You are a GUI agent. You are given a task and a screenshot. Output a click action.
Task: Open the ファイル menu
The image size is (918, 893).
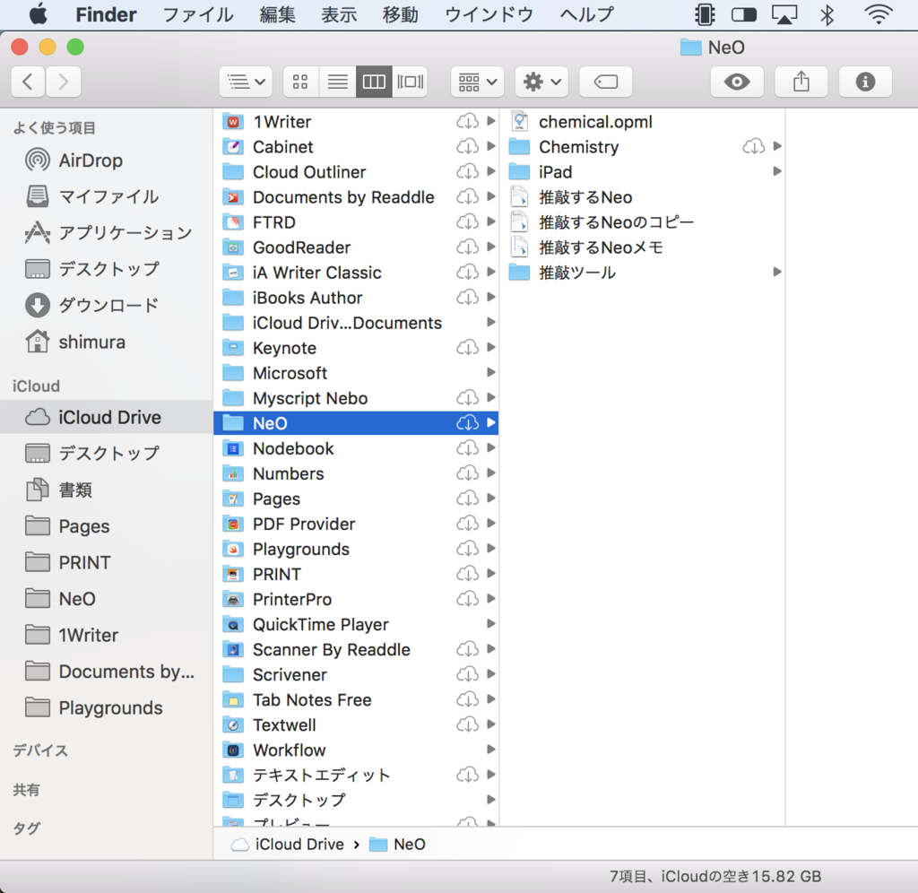tap(198, 14)
